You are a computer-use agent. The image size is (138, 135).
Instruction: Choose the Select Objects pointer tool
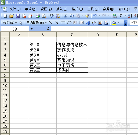click(21, 23)
